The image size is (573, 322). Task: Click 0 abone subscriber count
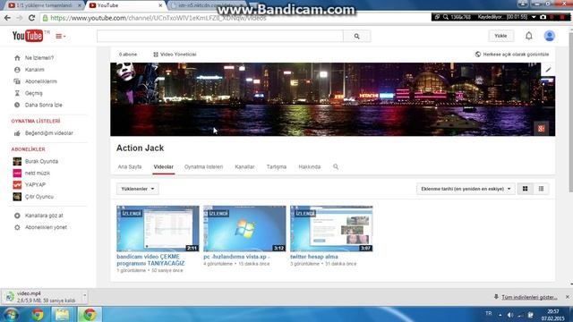click(128, 55)
